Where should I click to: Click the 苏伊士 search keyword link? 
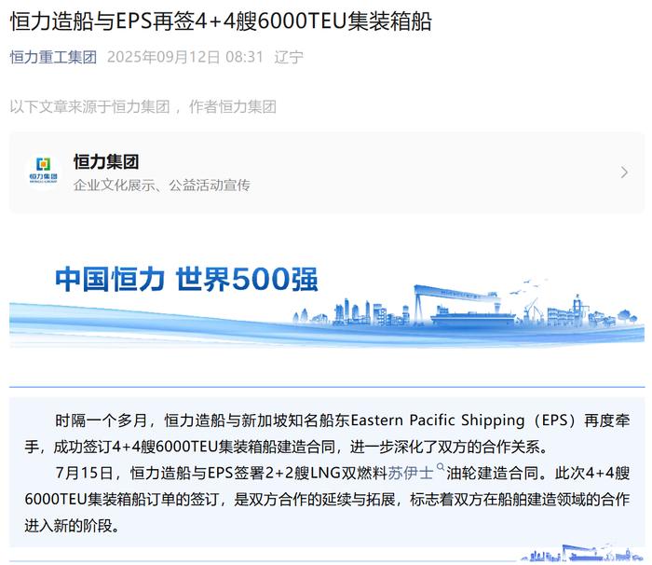pyautogui.click(x=411, y=473)
